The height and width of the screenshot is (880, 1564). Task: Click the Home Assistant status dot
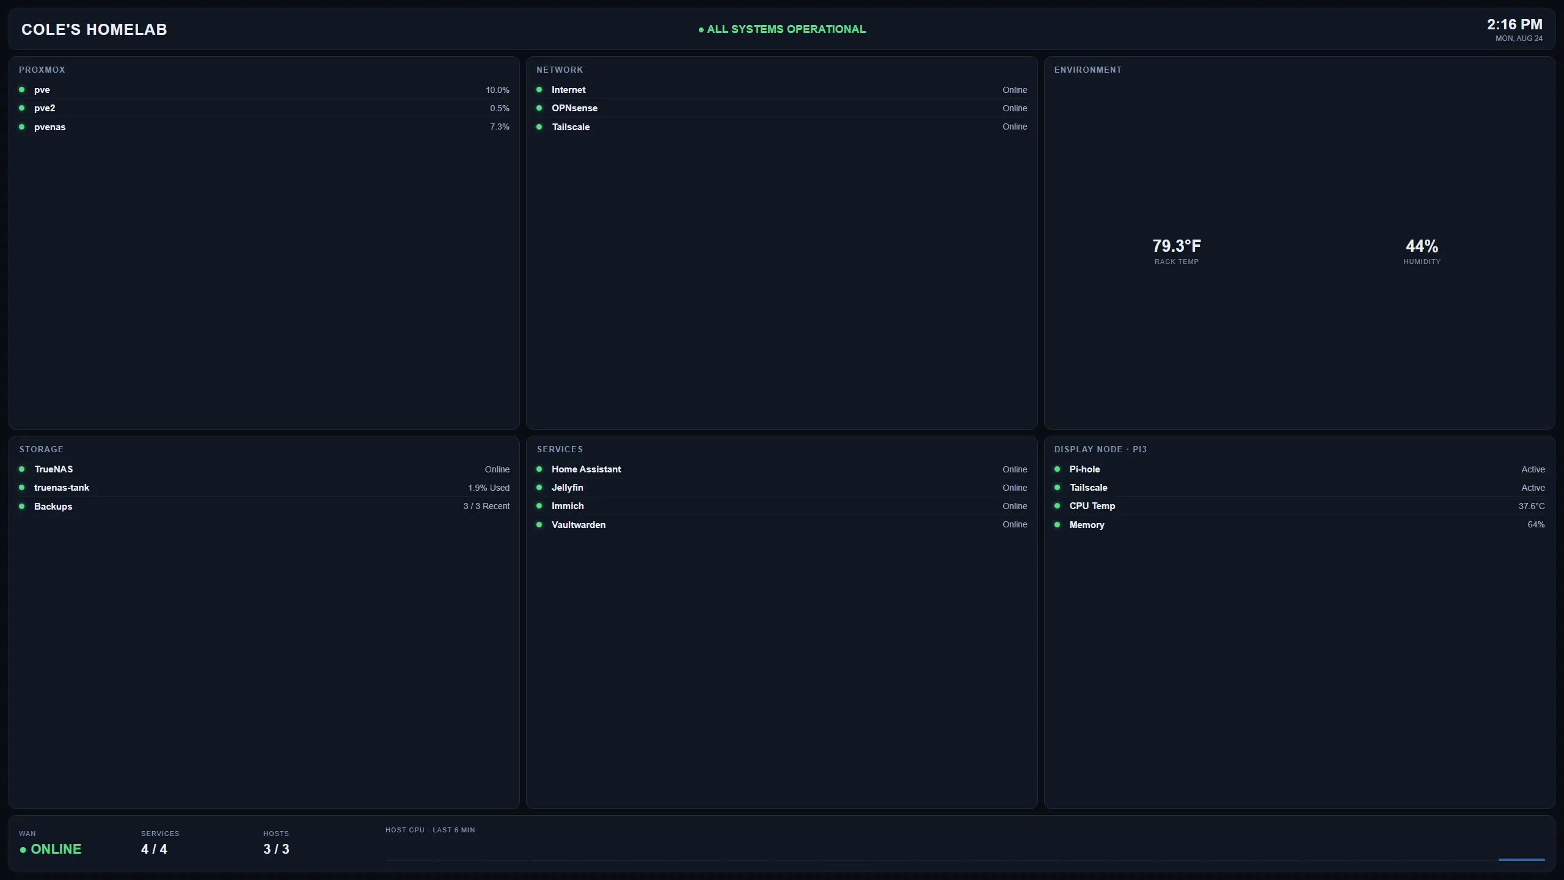[x=539, y=469]
